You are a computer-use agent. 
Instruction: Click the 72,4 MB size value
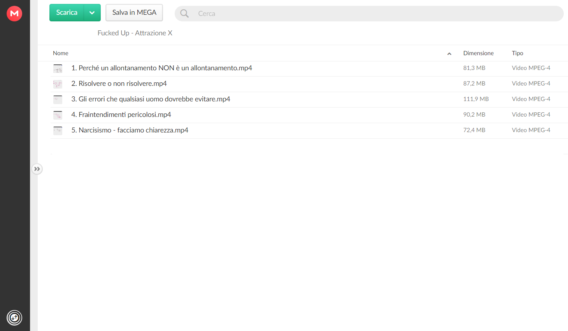474,130
